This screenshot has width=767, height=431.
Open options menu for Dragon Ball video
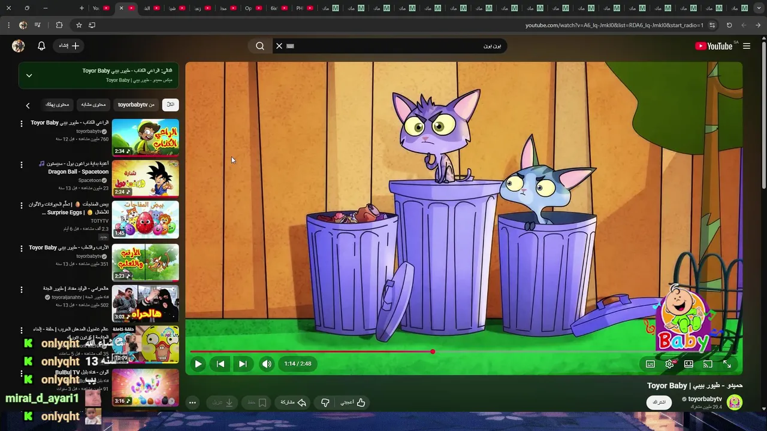[22, 165]
